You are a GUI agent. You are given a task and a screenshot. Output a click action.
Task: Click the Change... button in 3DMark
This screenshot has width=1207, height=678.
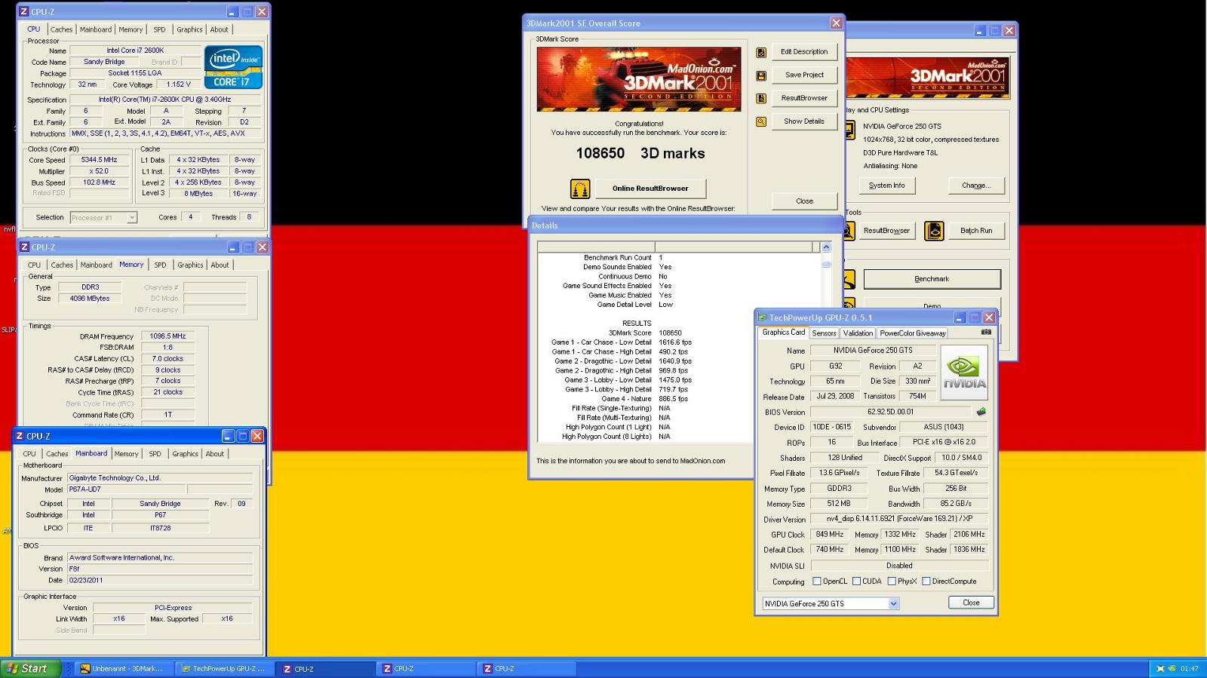(976, 186)
